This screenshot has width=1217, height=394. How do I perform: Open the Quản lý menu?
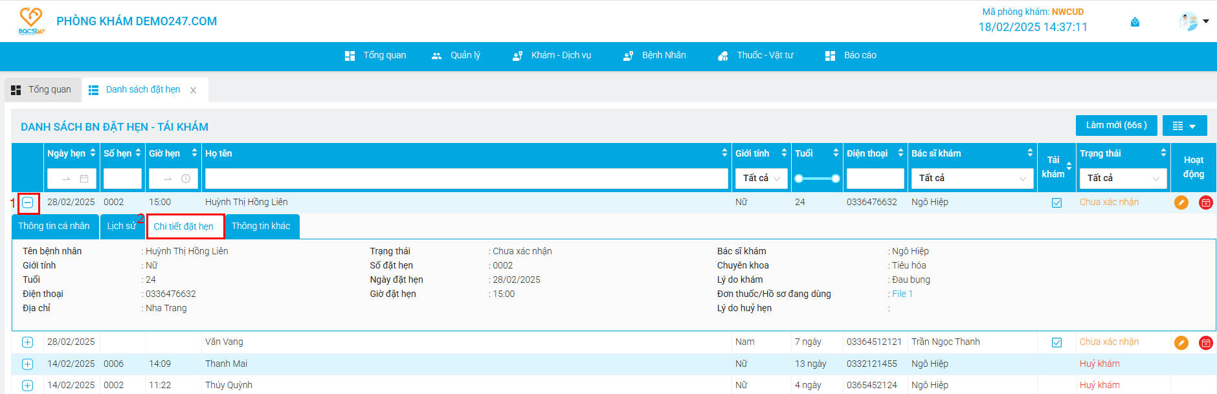(456, 56)
